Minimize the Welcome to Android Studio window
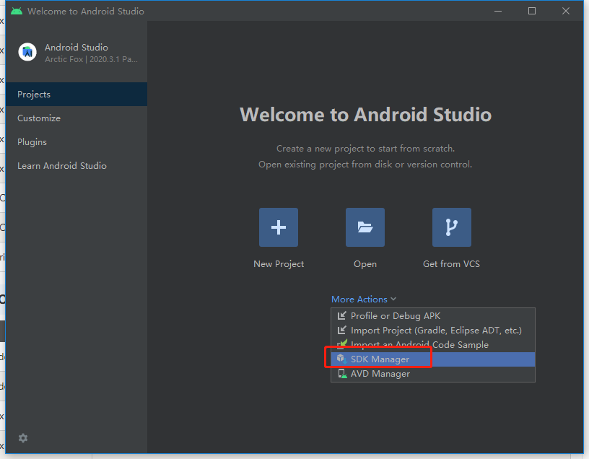This screenshot has width=589, height=459. point(498,12)
